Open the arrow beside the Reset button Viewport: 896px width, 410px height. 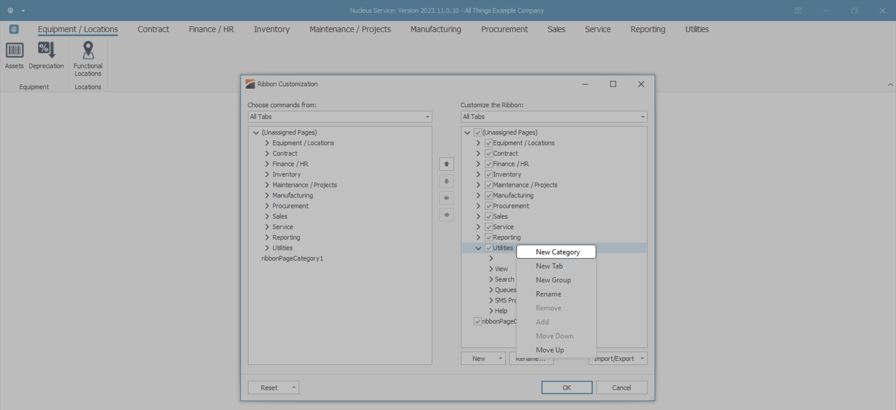(x=294, y=388)
